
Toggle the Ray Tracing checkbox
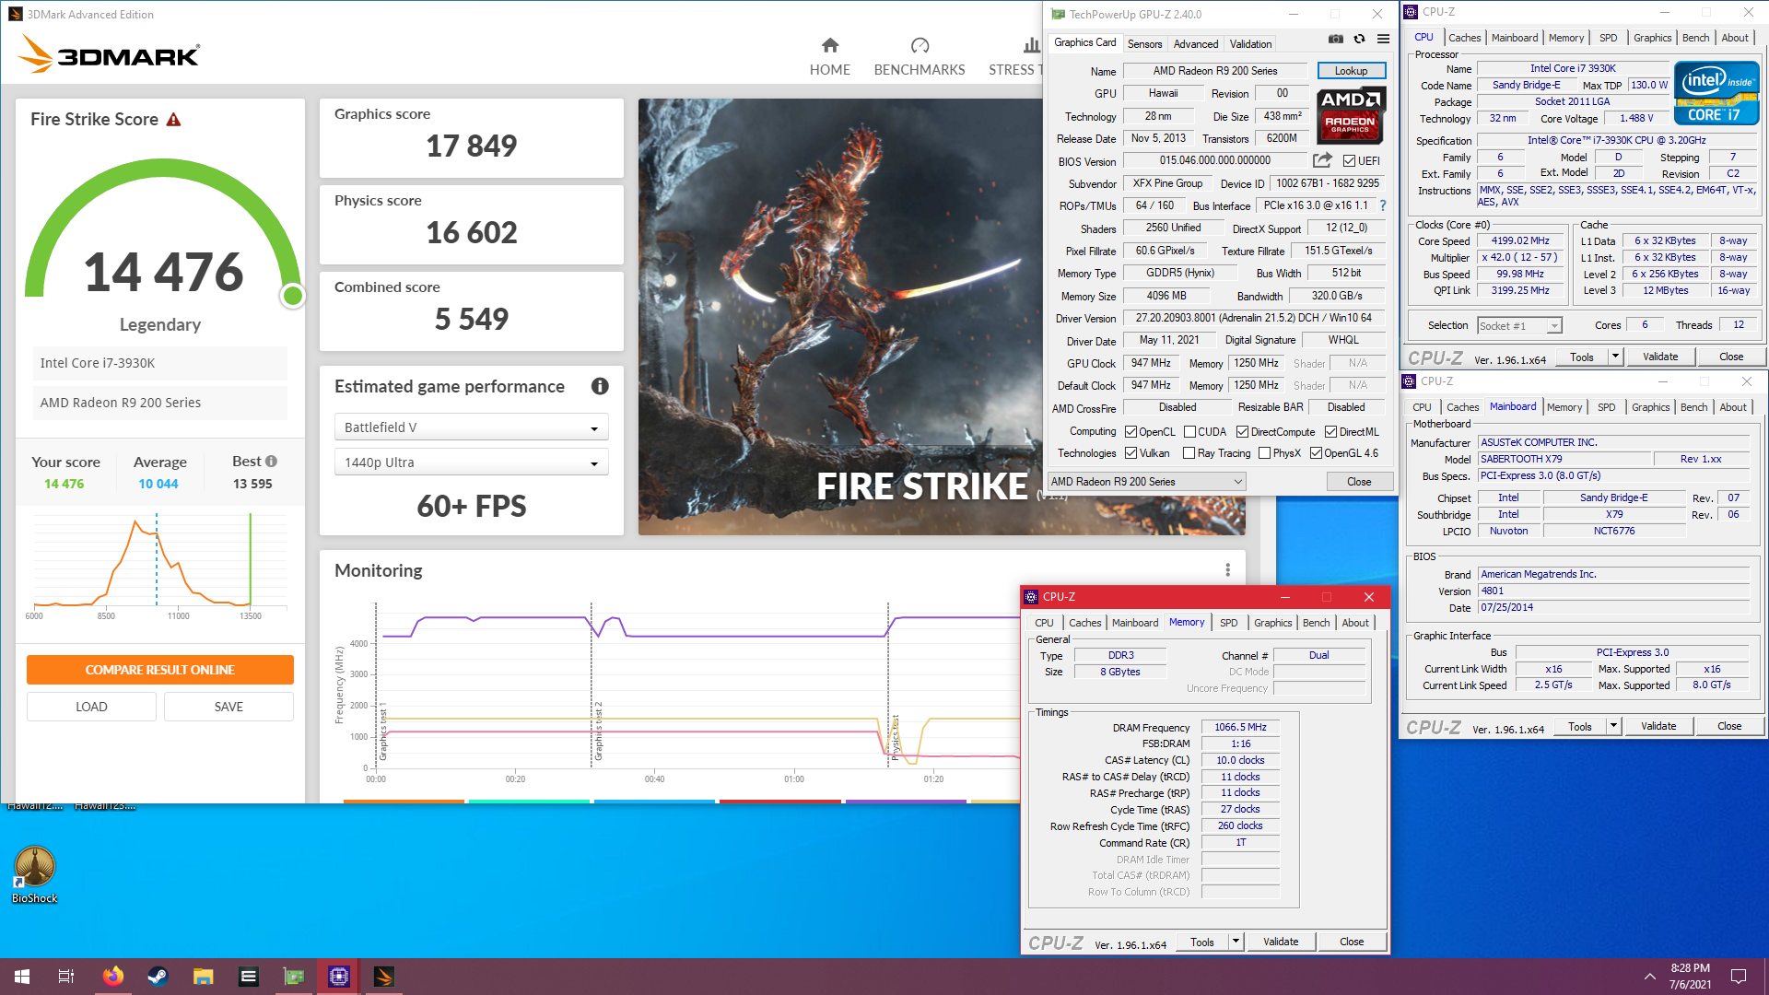pos(1189,452)
